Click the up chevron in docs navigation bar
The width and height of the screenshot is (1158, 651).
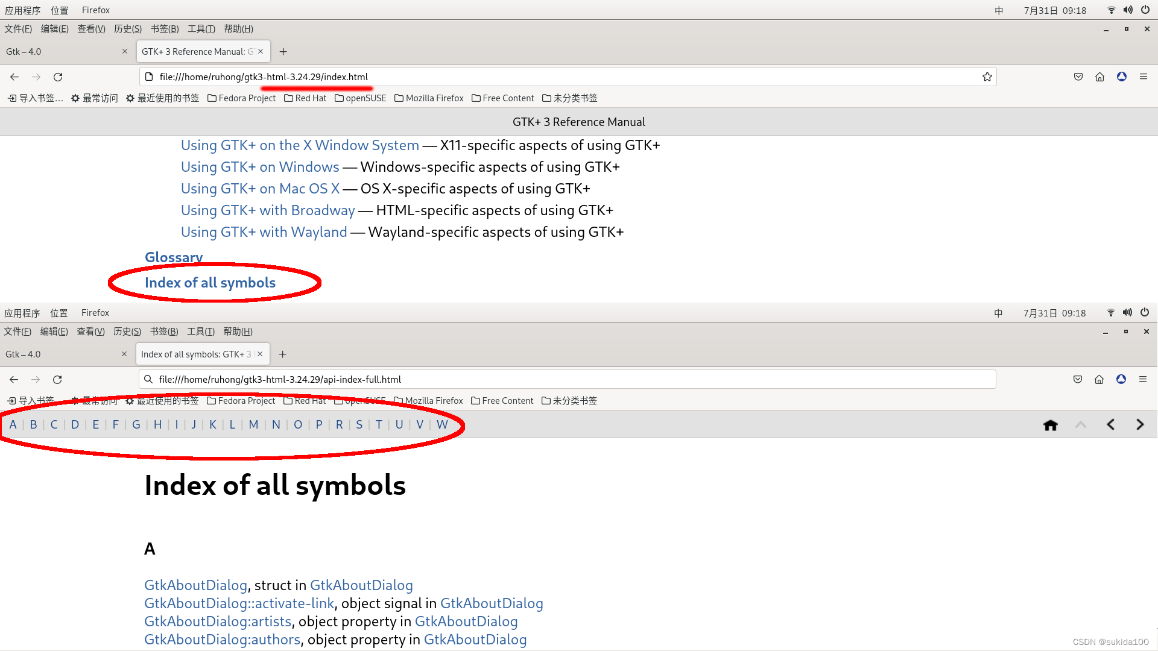[x=1081, y=425]
